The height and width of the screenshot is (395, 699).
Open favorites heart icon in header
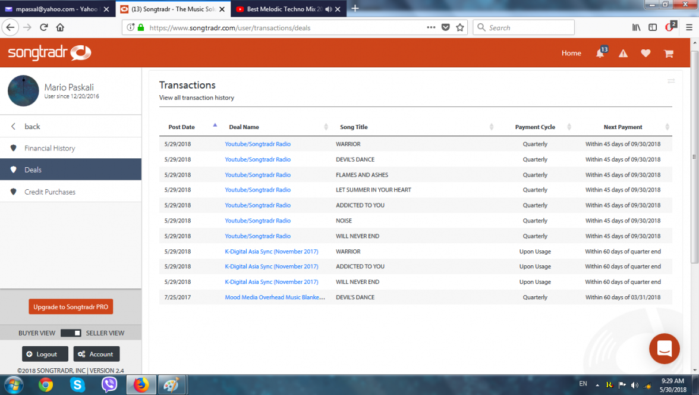[x=646, y=54]
